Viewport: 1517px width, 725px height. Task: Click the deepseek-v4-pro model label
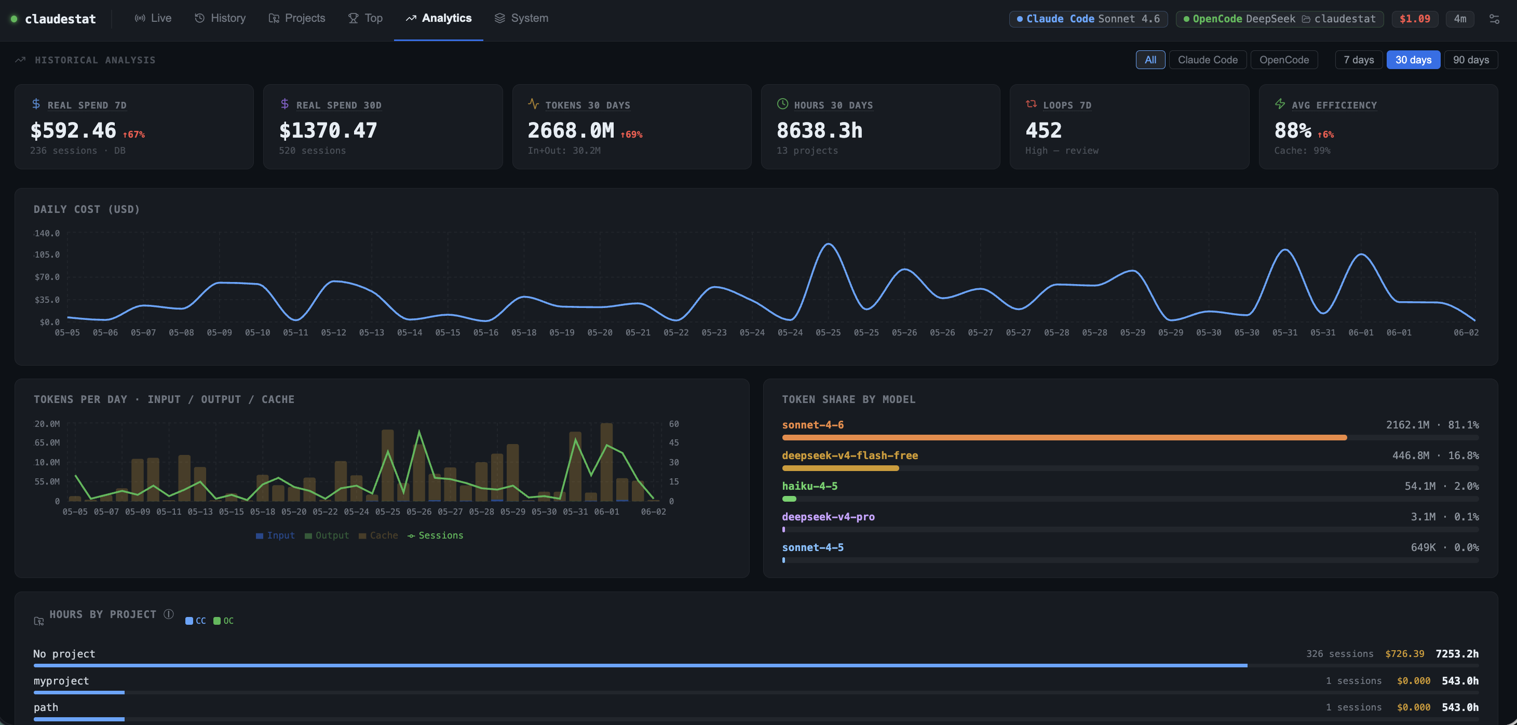tap(828, 517)
